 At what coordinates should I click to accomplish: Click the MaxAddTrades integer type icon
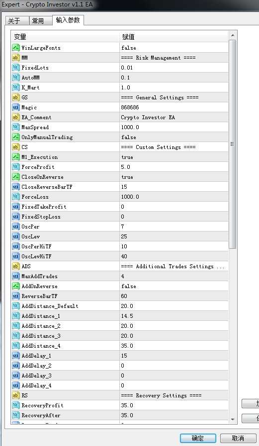(15, 276)
